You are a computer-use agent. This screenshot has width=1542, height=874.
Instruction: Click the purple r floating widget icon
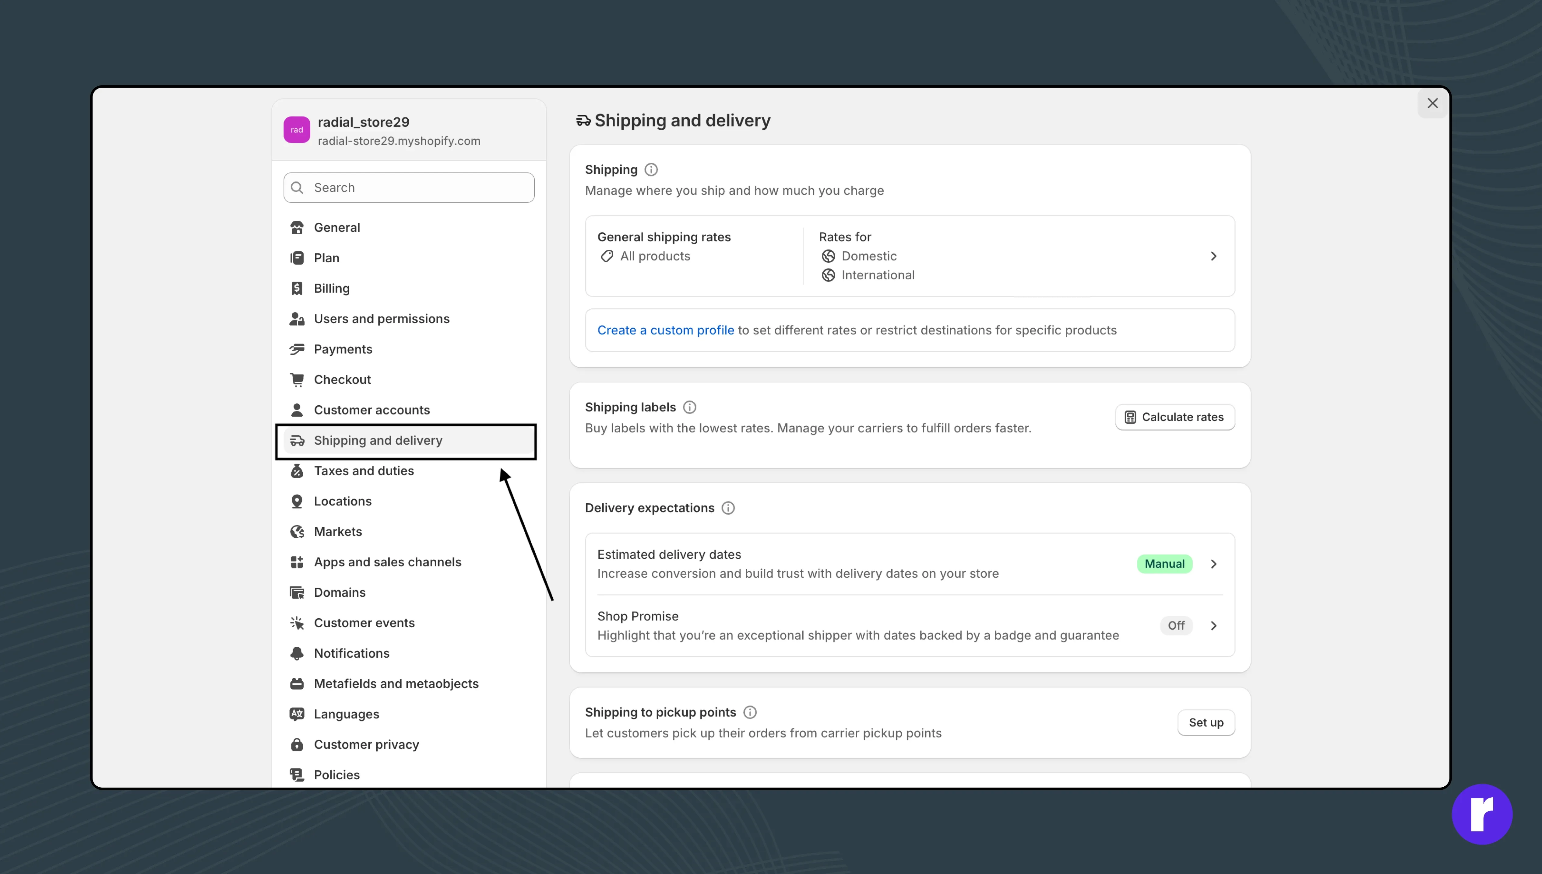[x=1481, y=814]
